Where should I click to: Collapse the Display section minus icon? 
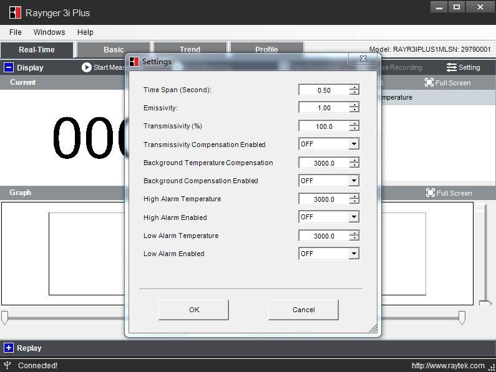click(x=9, y=67)
